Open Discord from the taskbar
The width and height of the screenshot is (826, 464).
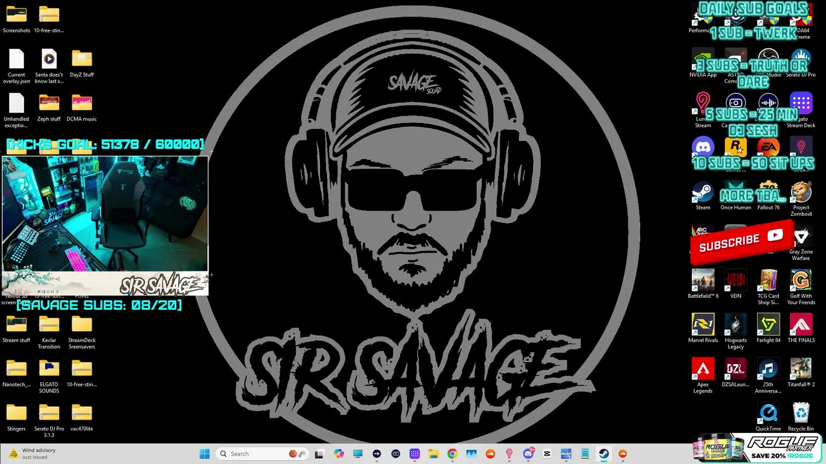[x=529, y=454]
